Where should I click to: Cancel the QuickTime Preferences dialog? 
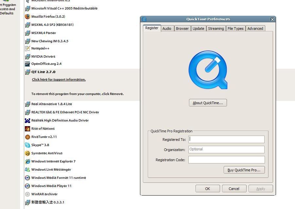point(234,189)
